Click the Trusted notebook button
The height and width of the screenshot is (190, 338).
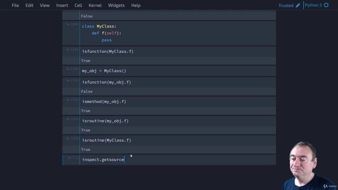(286, 5)
